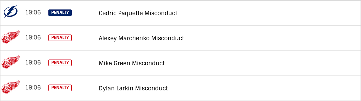Image resolution: width=361 pixels, height=101 pixels.
Task: Select the blue PENALTY badge for Cedric Paquette
Action: pyautogui.click(x=60, y=13)
